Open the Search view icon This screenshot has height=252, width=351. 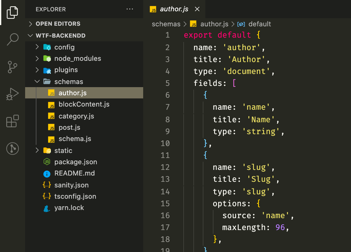[13, 39]
